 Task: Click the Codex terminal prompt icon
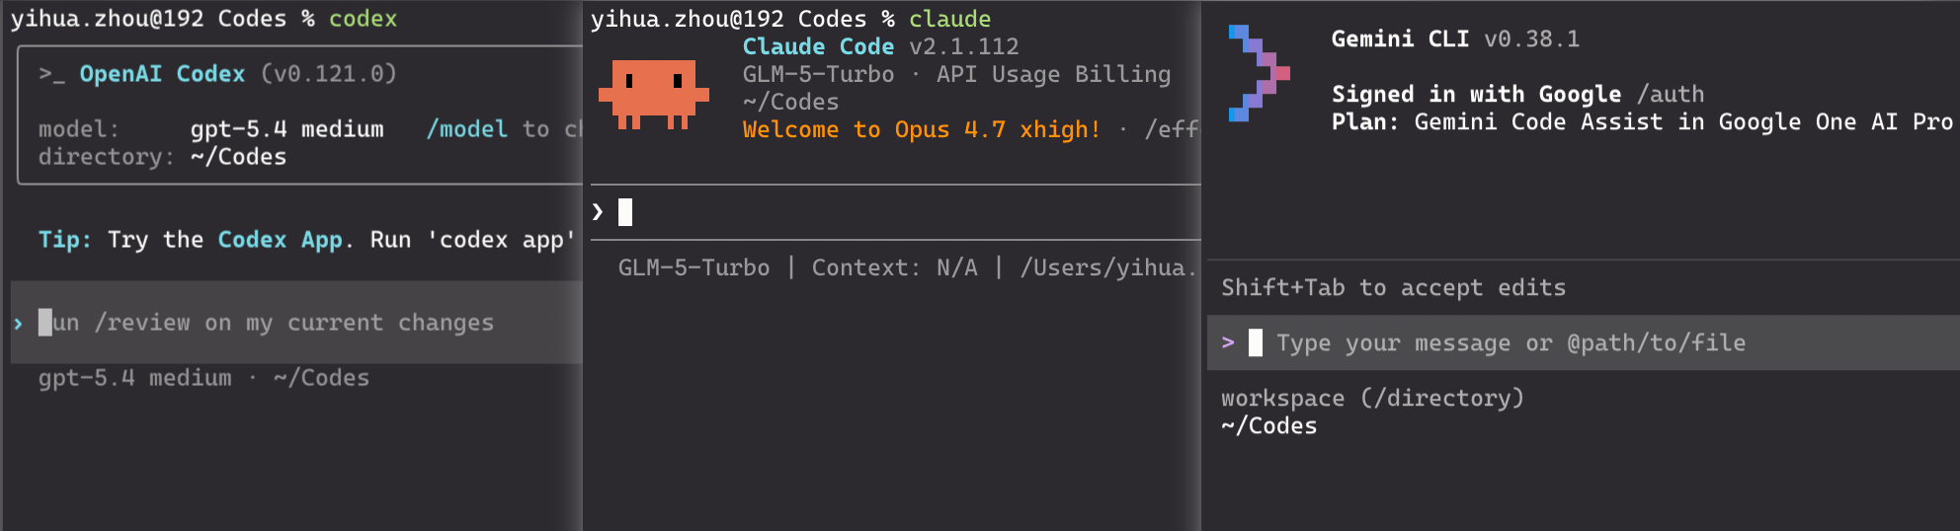point(51,74)
